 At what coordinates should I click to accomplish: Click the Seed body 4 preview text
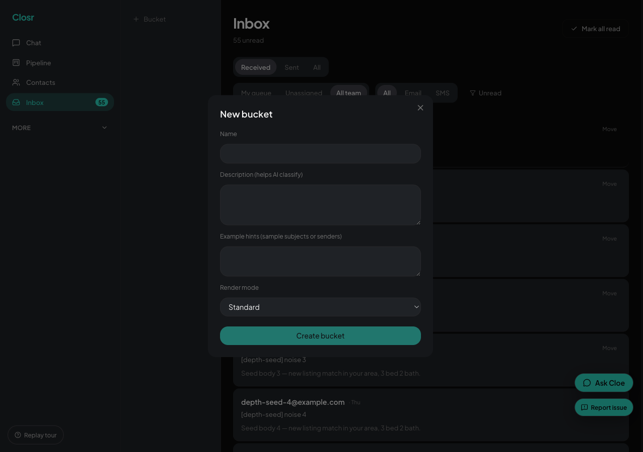(x=331, y=428)
